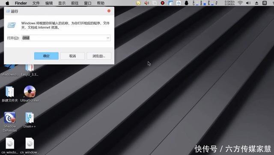Open the 显示 menu
The width and height of the screenshot is (274, 155).
pos(62,3)
